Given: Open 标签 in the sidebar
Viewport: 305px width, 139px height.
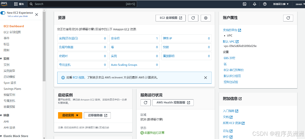Looking at the screenshot, I should coord(6,44).
